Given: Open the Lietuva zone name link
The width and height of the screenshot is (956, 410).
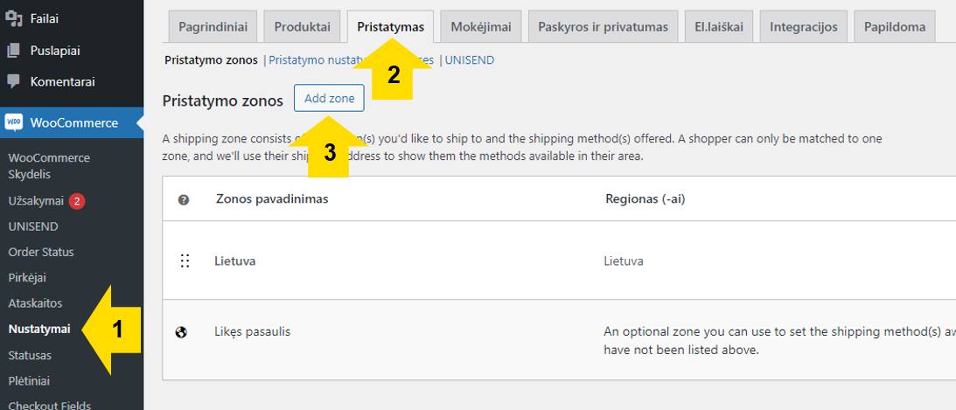Looking at the screenshot, I should (x=234, y=261).
